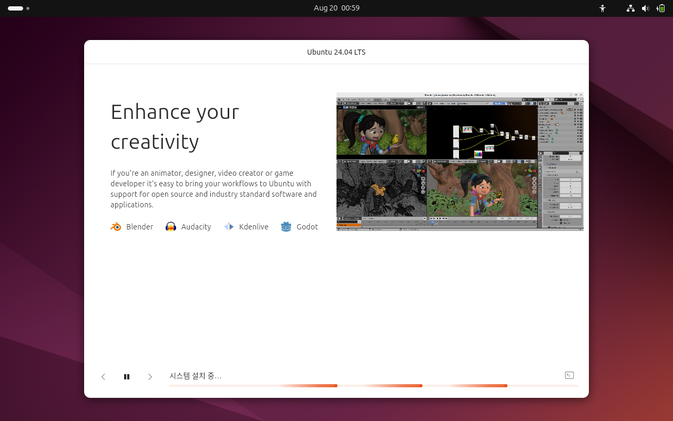This screenshot has height=421, width=673.
Task: Advance to the next slide arrow
Action: click(150, 377)
